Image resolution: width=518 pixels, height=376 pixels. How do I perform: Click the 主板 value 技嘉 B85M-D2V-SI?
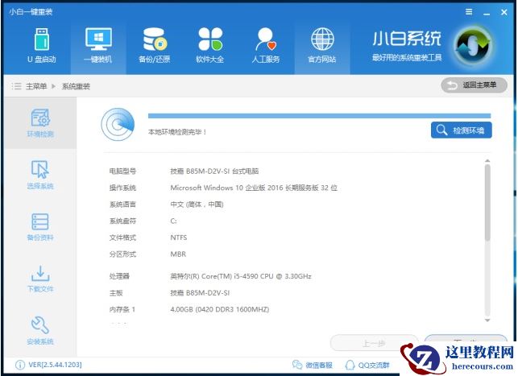click(x=200, y=293)
